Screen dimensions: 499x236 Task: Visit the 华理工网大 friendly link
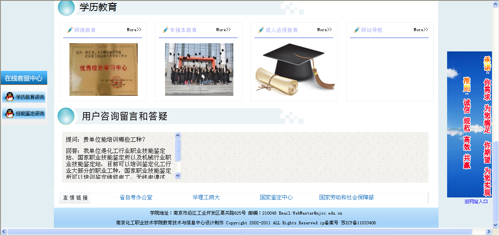206,197
